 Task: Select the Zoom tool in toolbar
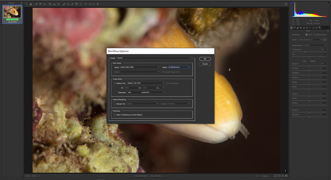point(26,4)
